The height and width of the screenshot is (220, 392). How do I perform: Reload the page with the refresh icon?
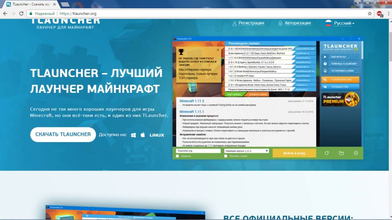(21, 13)
